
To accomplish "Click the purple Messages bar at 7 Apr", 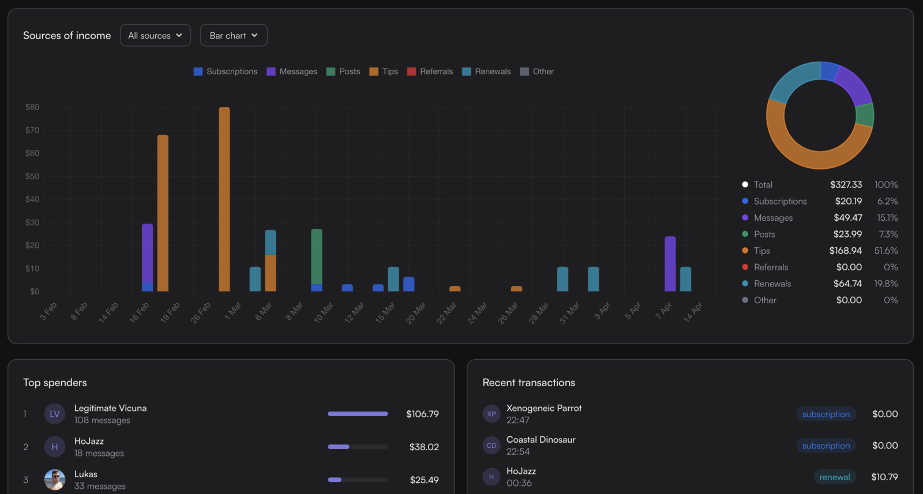I will click(x=670, y=264).
